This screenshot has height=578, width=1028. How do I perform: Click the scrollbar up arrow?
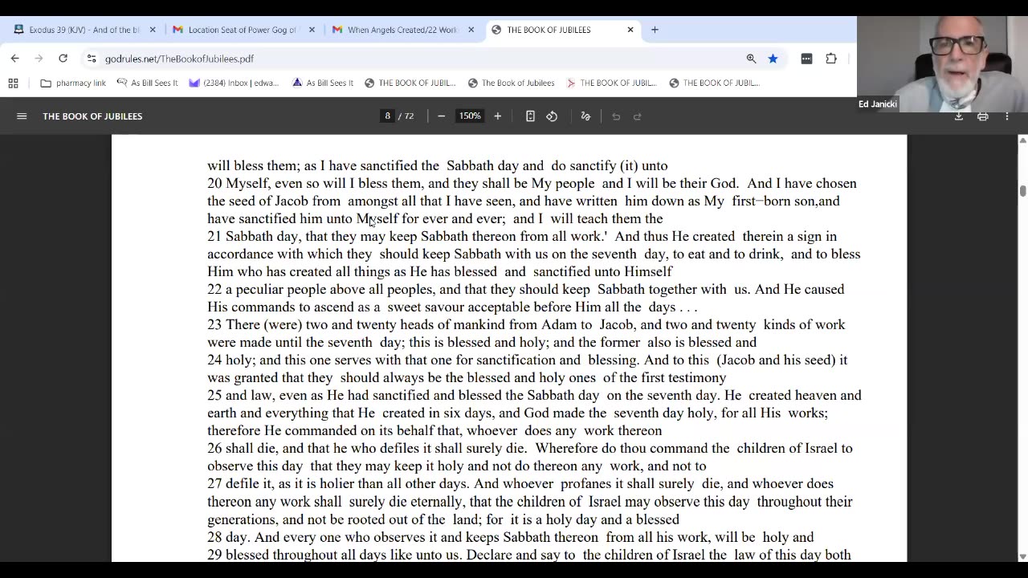[1022, 140]
